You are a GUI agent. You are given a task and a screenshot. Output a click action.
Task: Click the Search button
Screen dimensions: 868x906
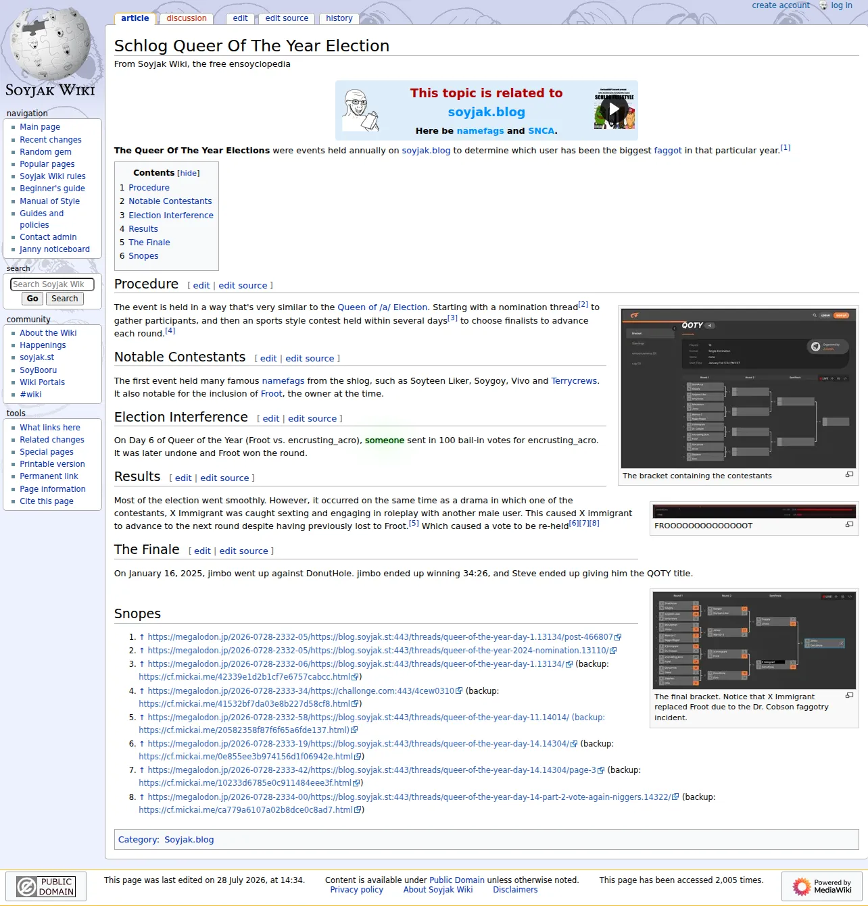tap(65, 299)
